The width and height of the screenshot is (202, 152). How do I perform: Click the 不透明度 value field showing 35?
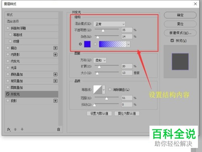(127, 30)
